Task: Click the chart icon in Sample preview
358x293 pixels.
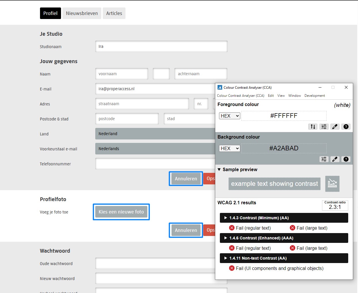Action: (332, 184)
